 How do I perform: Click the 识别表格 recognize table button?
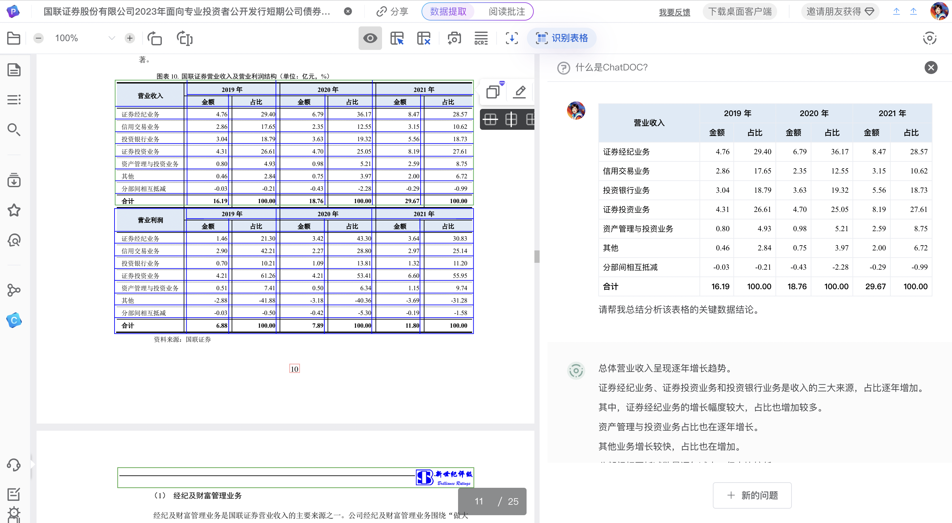pyautogui.click(x=562, y=38)
